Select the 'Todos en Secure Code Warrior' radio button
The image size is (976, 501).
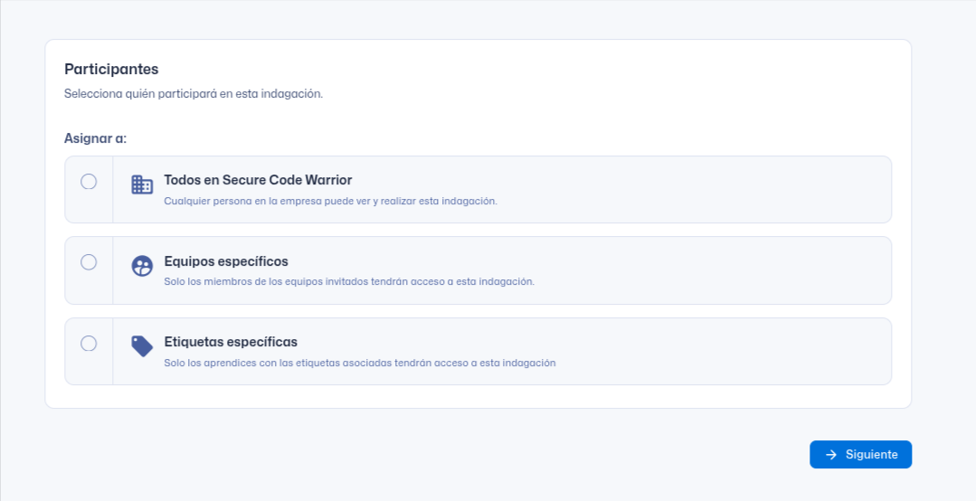pyautogui.click(x=89, y=182)
